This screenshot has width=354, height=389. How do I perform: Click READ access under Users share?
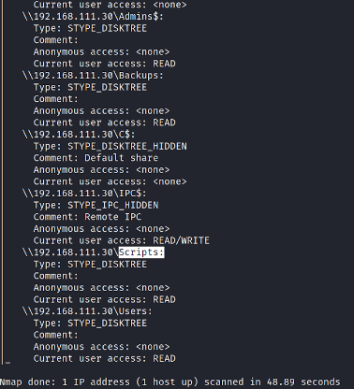point(164,358)
